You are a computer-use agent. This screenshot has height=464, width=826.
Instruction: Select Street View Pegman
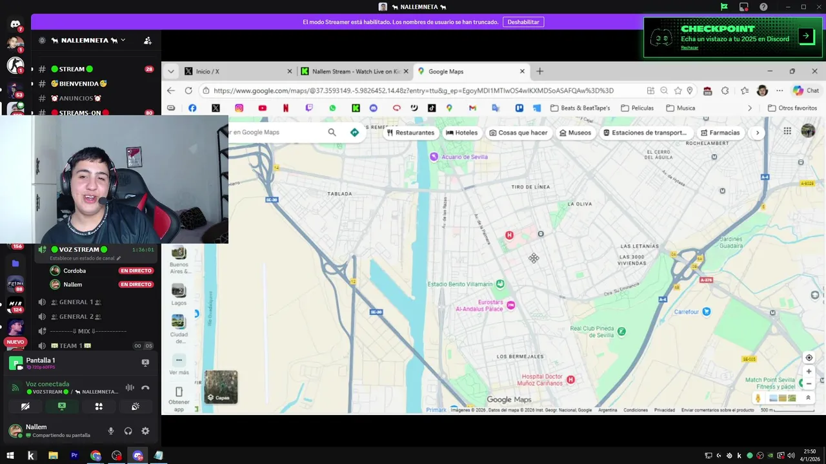(x=758, y=398)
